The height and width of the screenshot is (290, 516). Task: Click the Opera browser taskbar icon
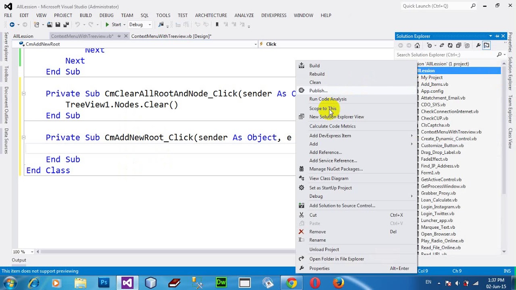click(315, 283)
